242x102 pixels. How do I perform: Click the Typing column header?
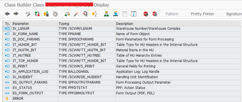(87, 24)
